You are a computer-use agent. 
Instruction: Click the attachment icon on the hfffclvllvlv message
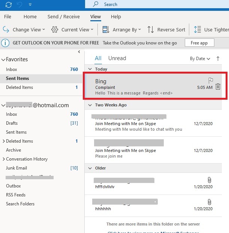tap(209, 180)
